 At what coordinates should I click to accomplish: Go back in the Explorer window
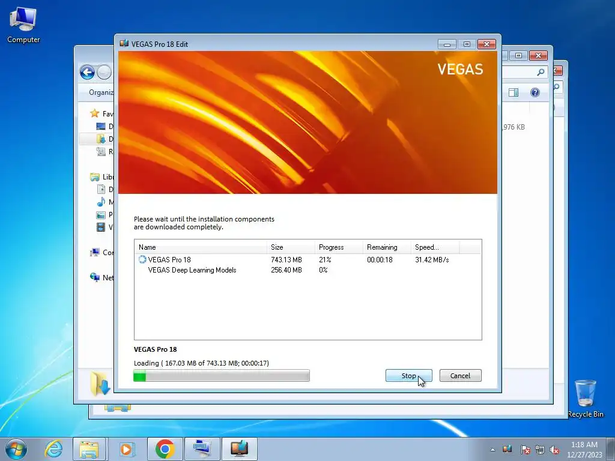pos(88,72)
